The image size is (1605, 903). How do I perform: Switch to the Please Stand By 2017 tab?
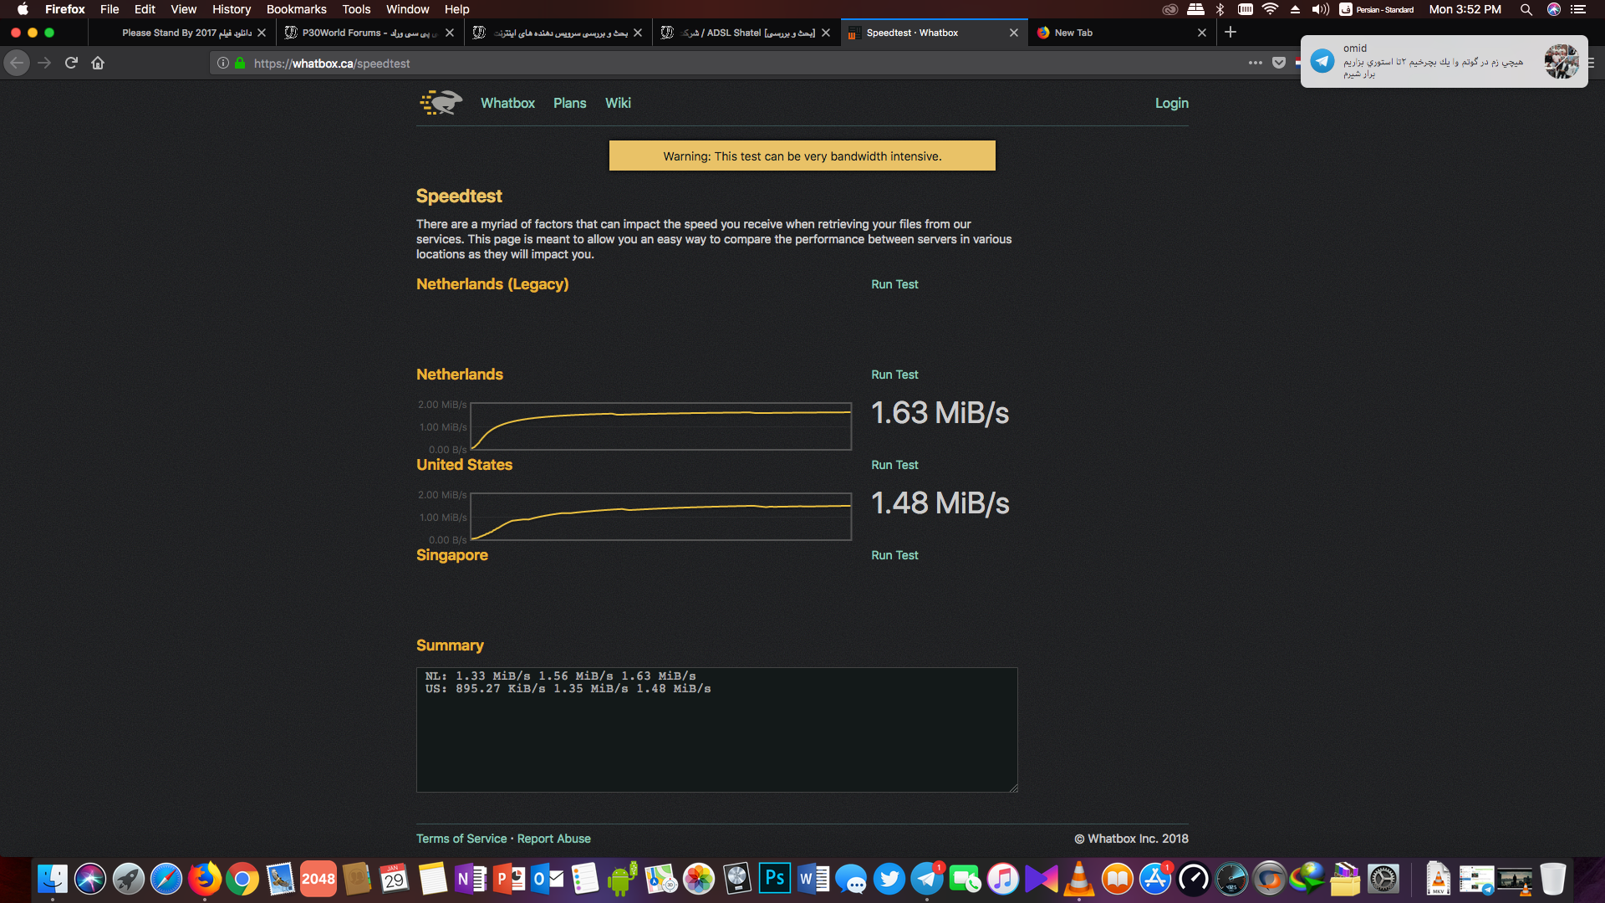pyautogui.click(x=181, y=33)
